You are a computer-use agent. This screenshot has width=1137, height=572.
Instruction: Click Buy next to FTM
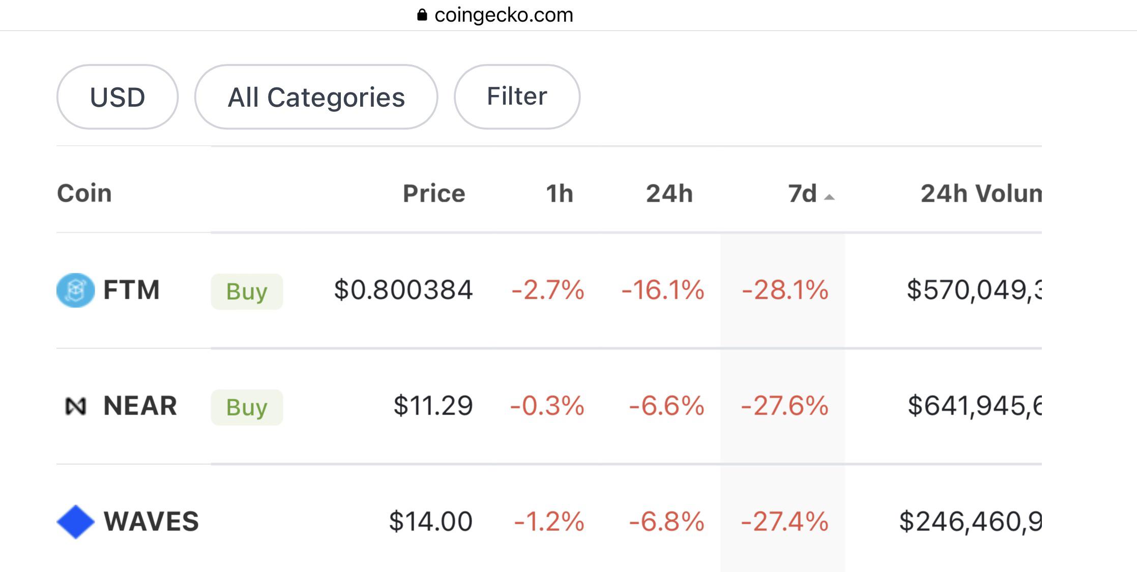pyautogui.click(x=247, y=291)
